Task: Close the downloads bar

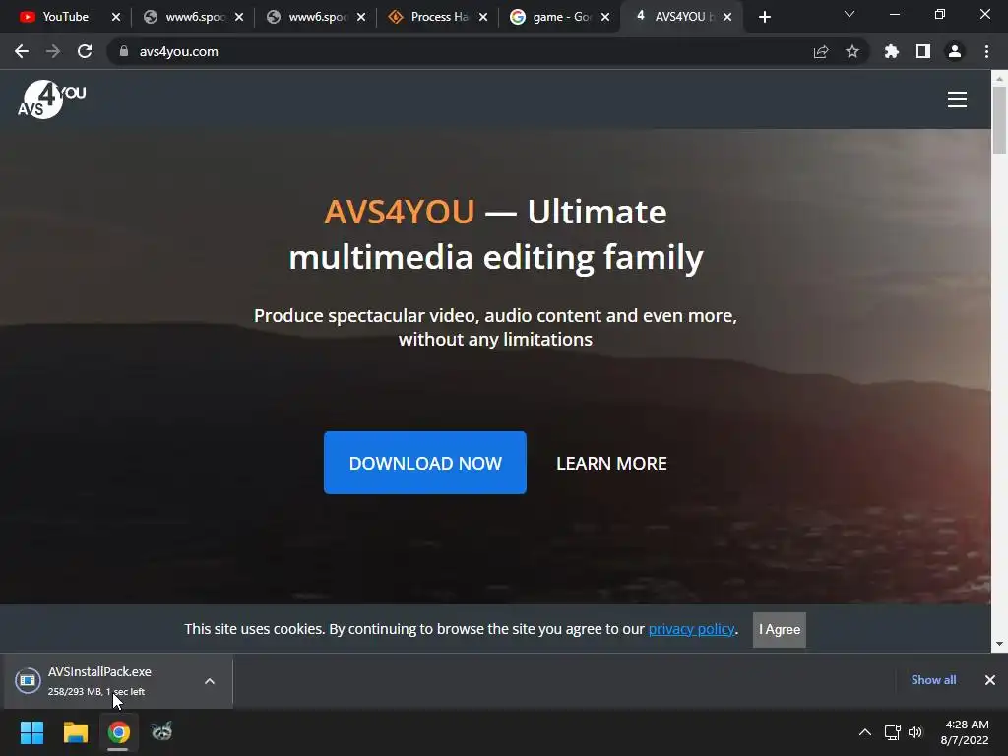Action: pos(990,680)
